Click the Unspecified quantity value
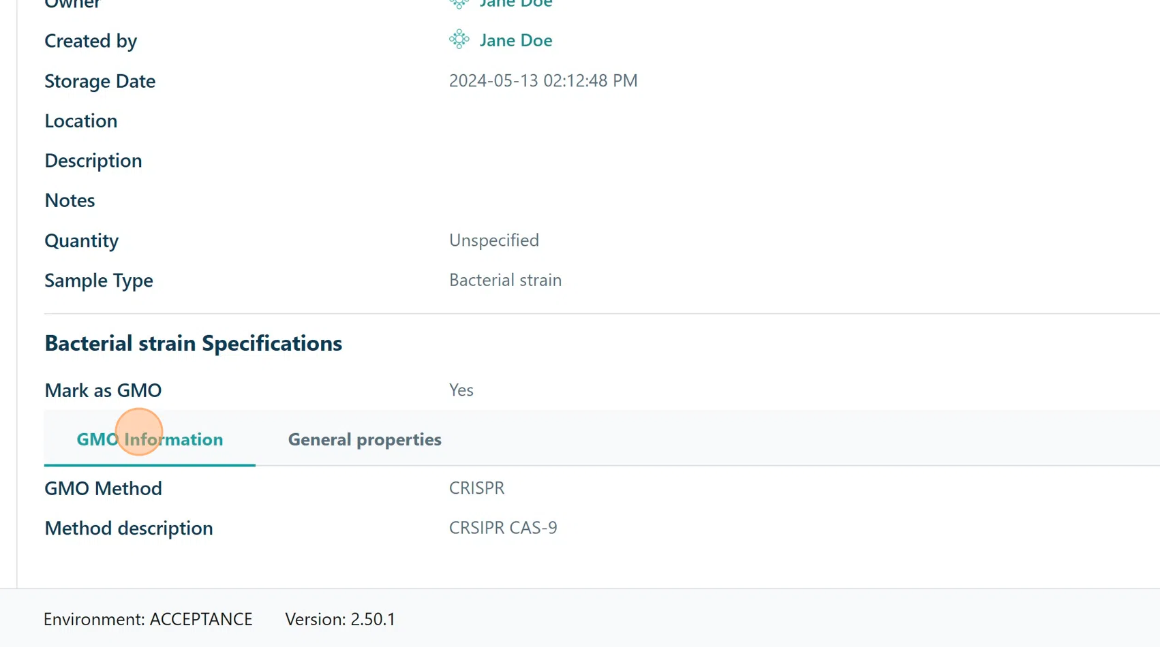 point(493,240)
